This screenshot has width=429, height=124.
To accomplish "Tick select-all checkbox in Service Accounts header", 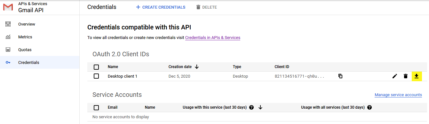I will coord(96,108).
